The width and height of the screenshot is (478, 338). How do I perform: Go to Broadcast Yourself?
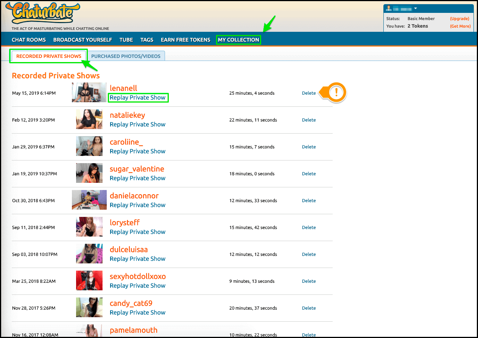(x=83, y=40)
